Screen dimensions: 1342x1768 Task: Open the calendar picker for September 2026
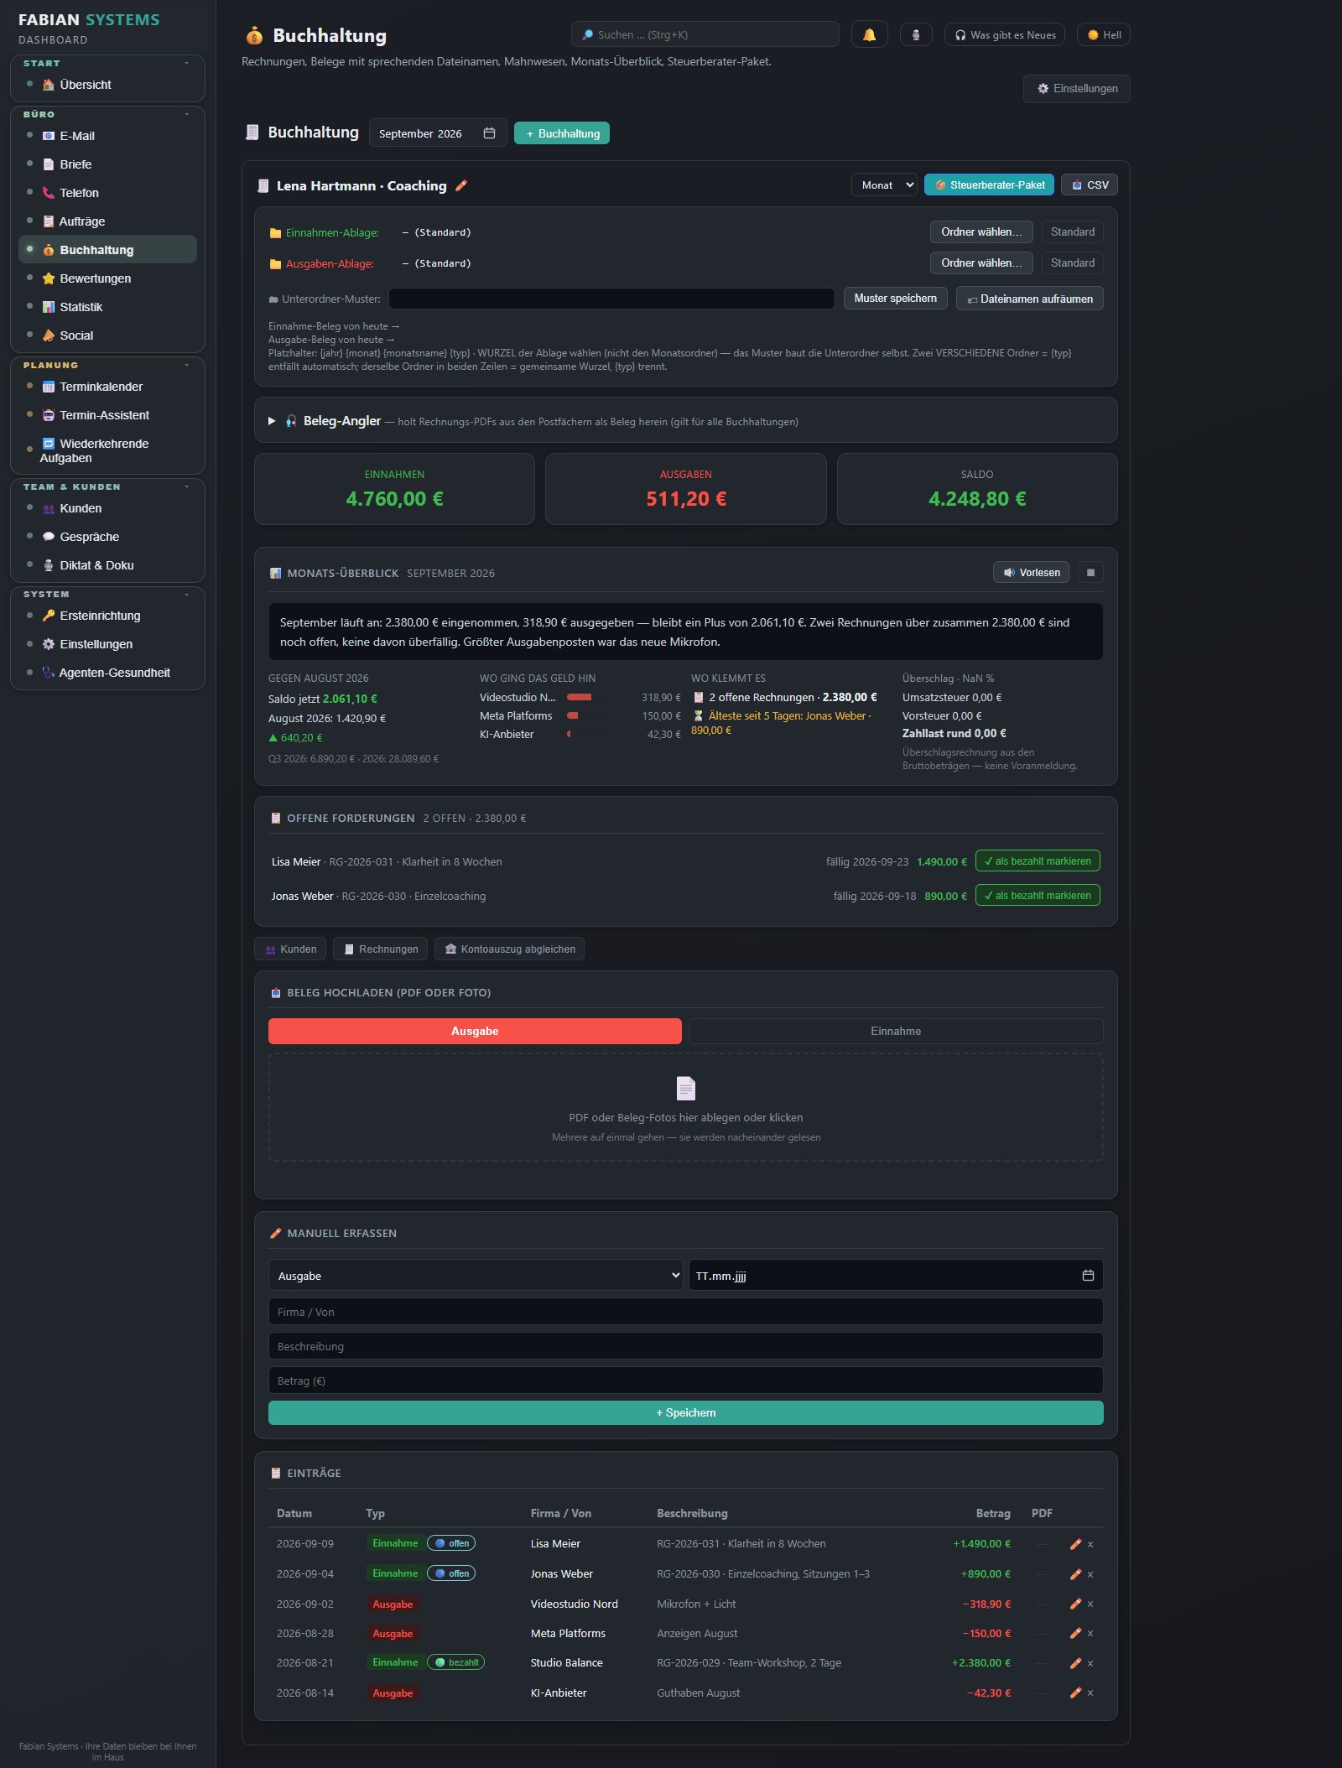point(489,133)
